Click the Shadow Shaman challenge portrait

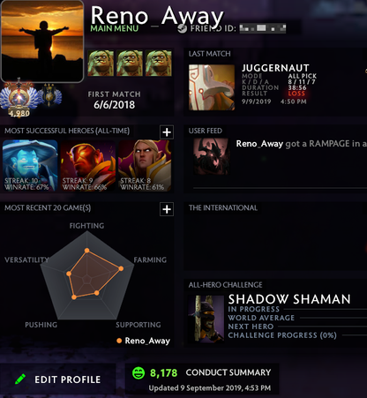206,319
